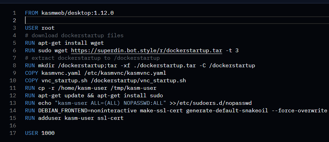Place cursor on empty line 2
The height and width of the screenshot is (142, 329).
point(137,20)
